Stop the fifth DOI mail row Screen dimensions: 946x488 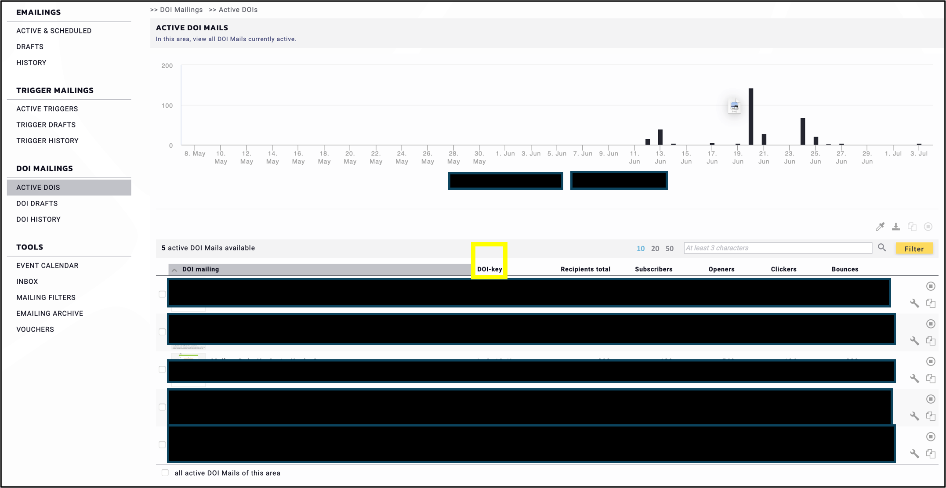click(930, 437)
